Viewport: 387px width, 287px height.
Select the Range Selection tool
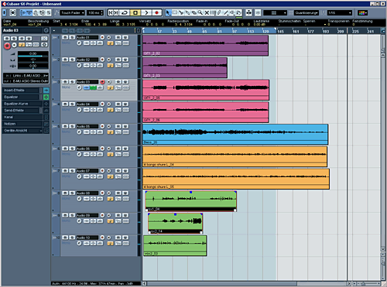click(175, 12)
